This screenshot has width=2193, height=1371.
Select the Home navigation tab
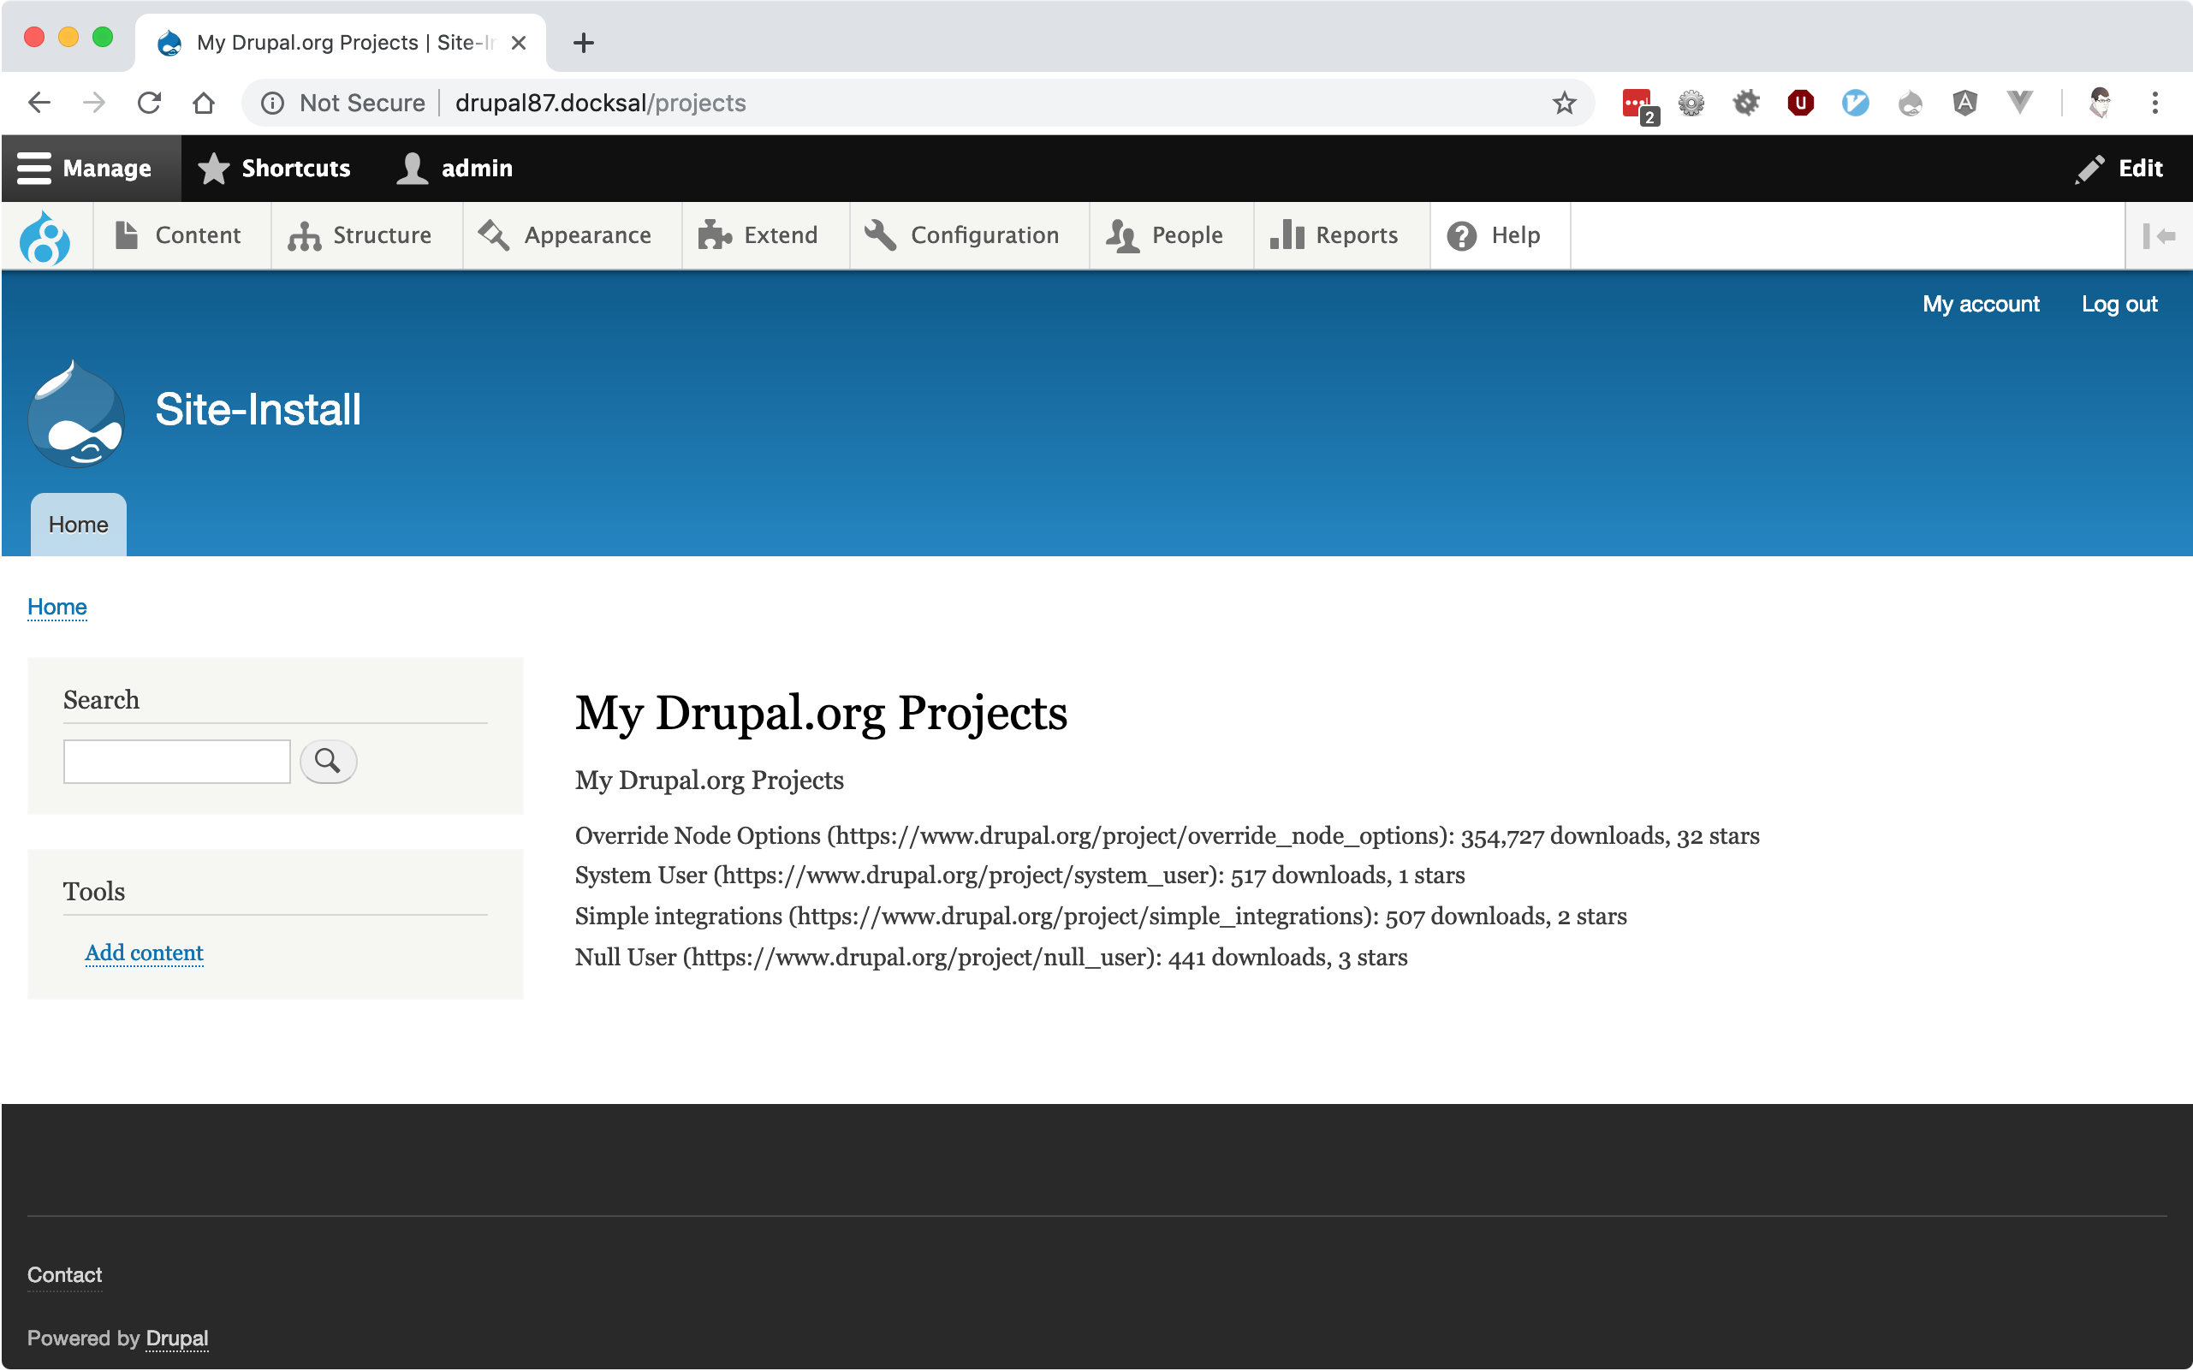pyautogui.click(x=78, y=525)
